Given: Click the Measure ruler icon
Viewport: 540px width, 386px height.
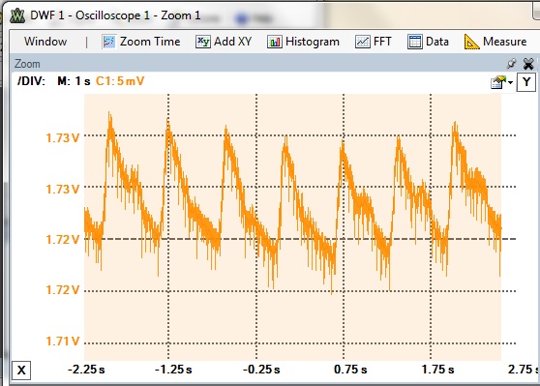Looking at the screenshot, I should click(471, 42).
